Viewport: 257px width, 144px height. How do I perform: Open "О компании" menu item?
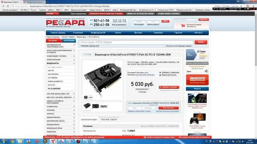pyautogui.click(x=78, y=33)
